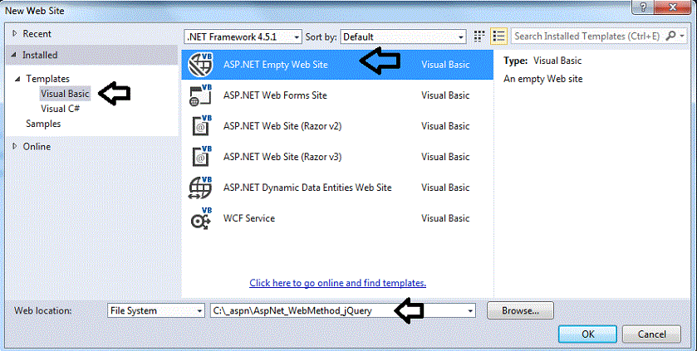The width and height of the screenshot is (697, 351).
Task: Collapse the Installed section
Action: pyautogui.click(x=14, y=55)
